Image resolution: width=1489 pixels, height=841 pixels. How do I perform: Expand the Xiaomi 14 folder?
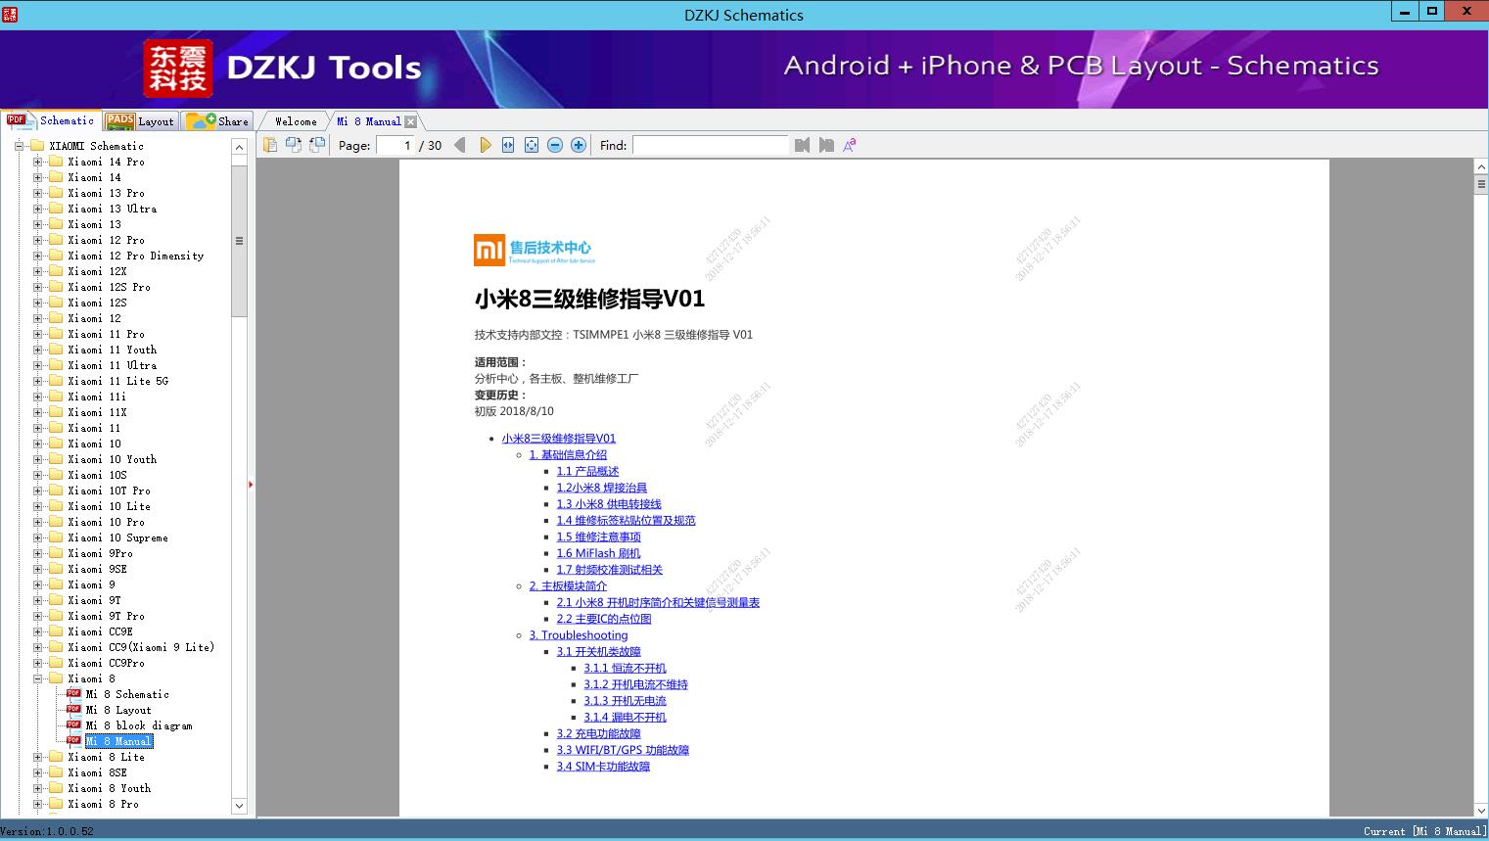click(37, 177)
